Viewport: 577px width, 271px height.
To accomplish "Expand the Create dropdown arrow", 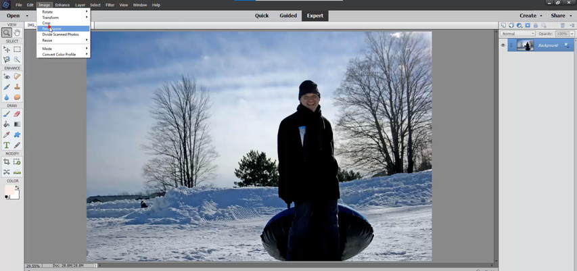I will point(541,16).
